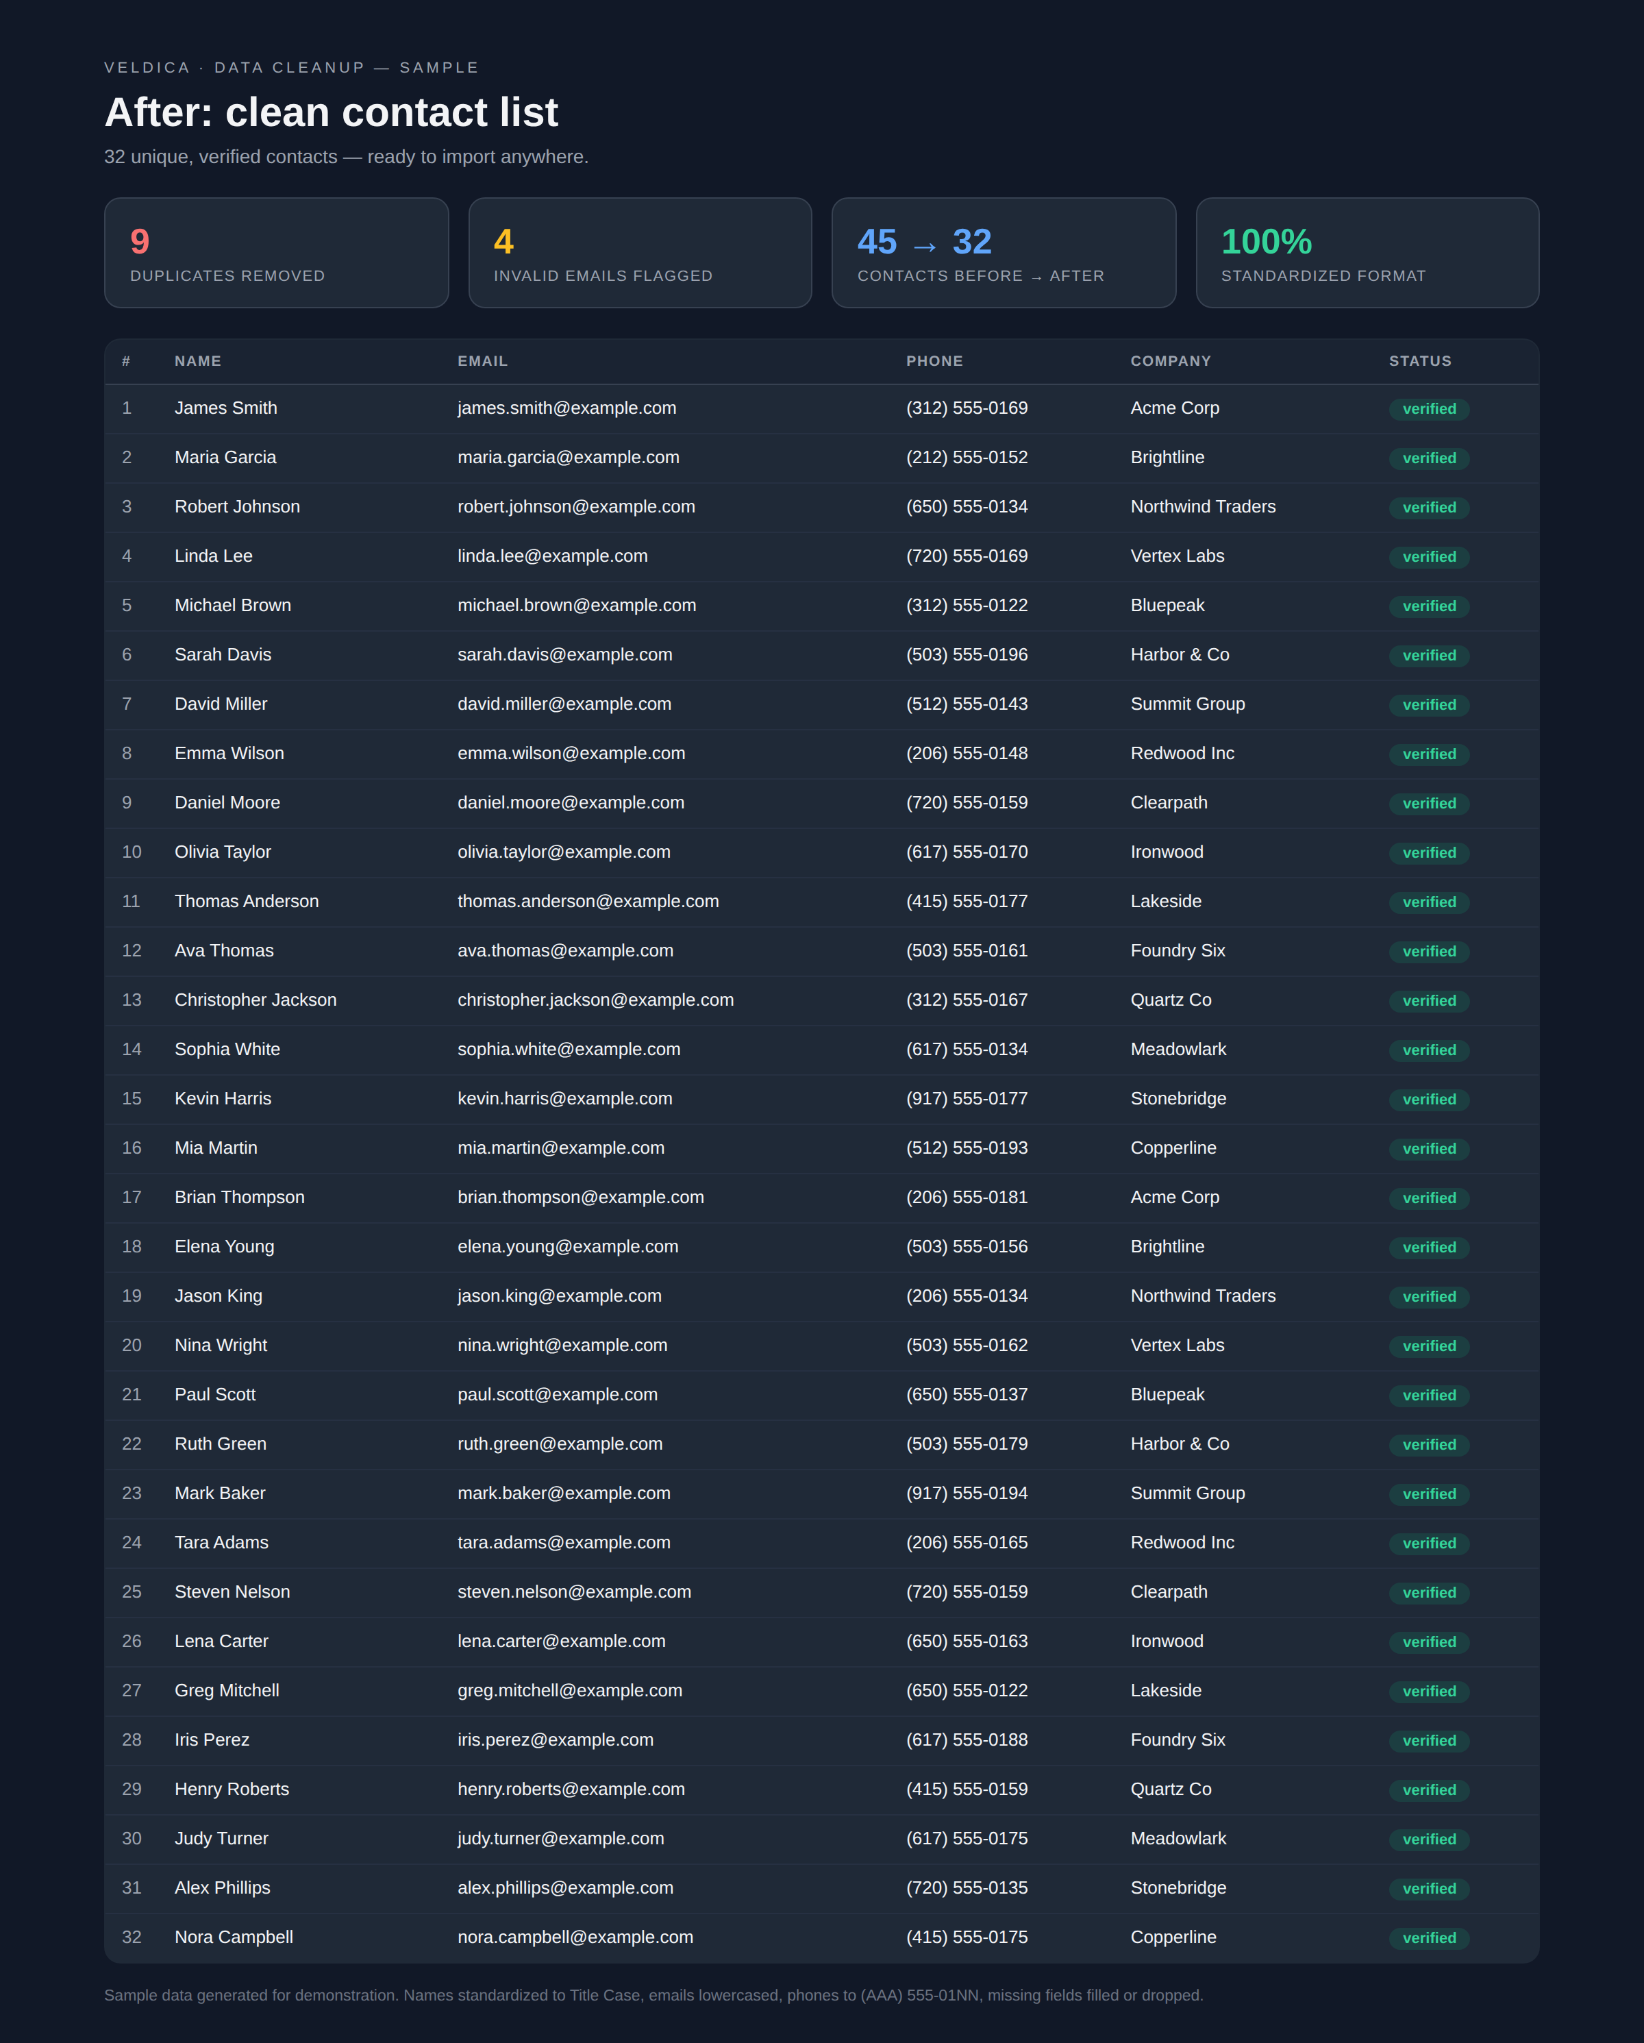Click phone (503) 555-0162
Viewport: 1644px width, 2043px height.
tap(967, 1345)
